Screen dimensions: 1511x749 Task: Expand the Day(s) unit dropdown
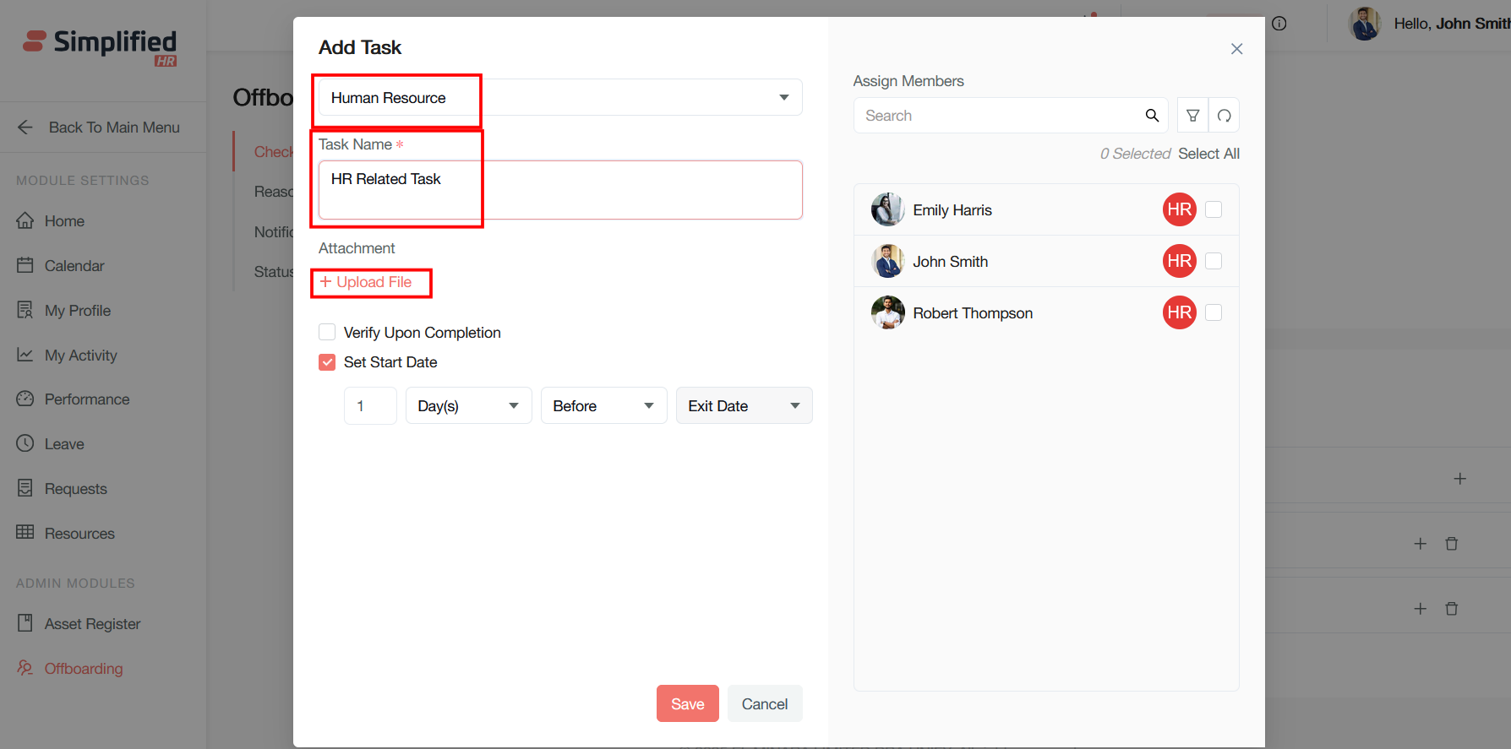pos(468,406)
